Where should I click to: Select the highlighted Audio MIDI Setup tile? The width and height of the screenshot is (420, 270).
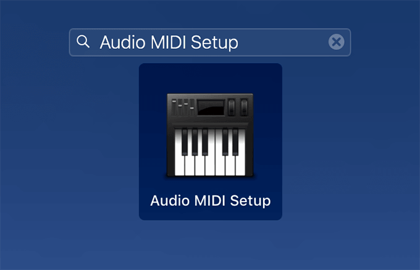(210, 141)
